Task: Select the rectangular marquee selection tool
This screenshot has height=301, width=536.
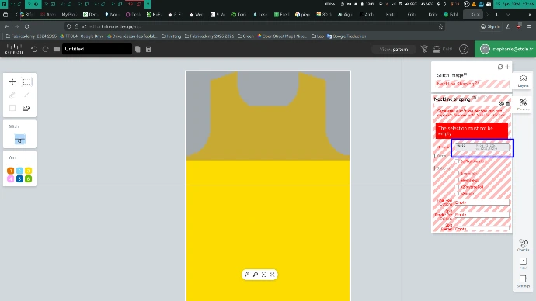Action: coord(26,82)
